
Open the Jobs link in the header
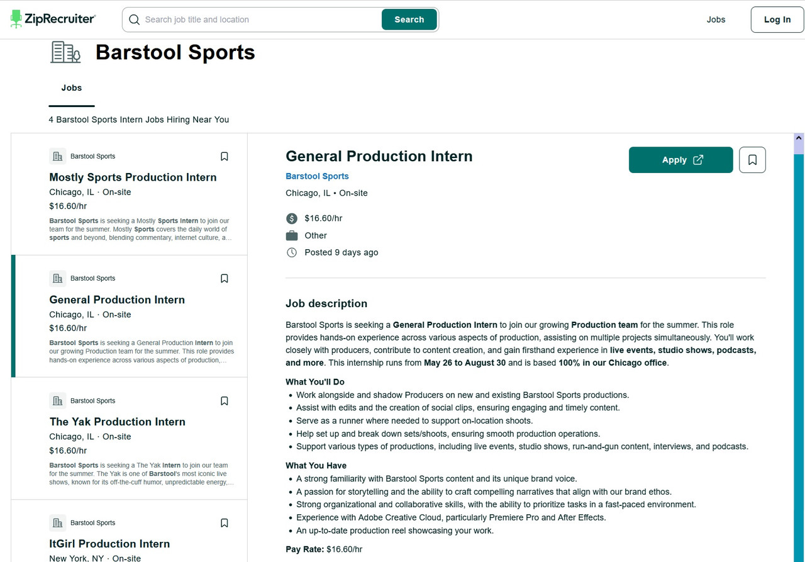(716, 20)
